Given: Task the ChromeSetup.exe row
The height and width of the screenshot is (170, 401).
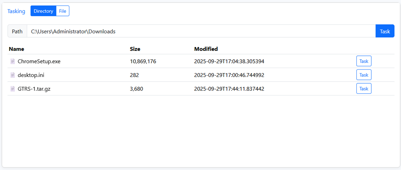Looking at the screenshot, I should point(364,61).
